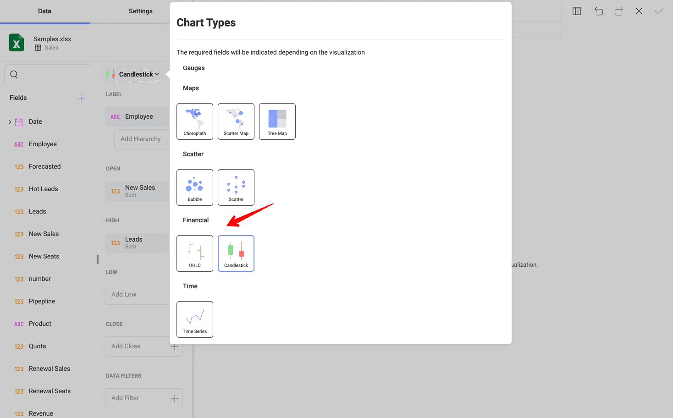Switch to the Data tab
The height and width of the screenshot is (418, 673).
(x=44, y=11)
